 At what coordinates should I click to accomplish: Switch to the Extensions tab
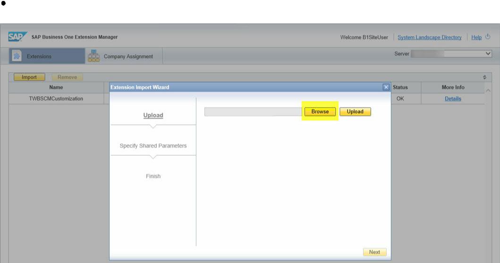click(47, 56)
